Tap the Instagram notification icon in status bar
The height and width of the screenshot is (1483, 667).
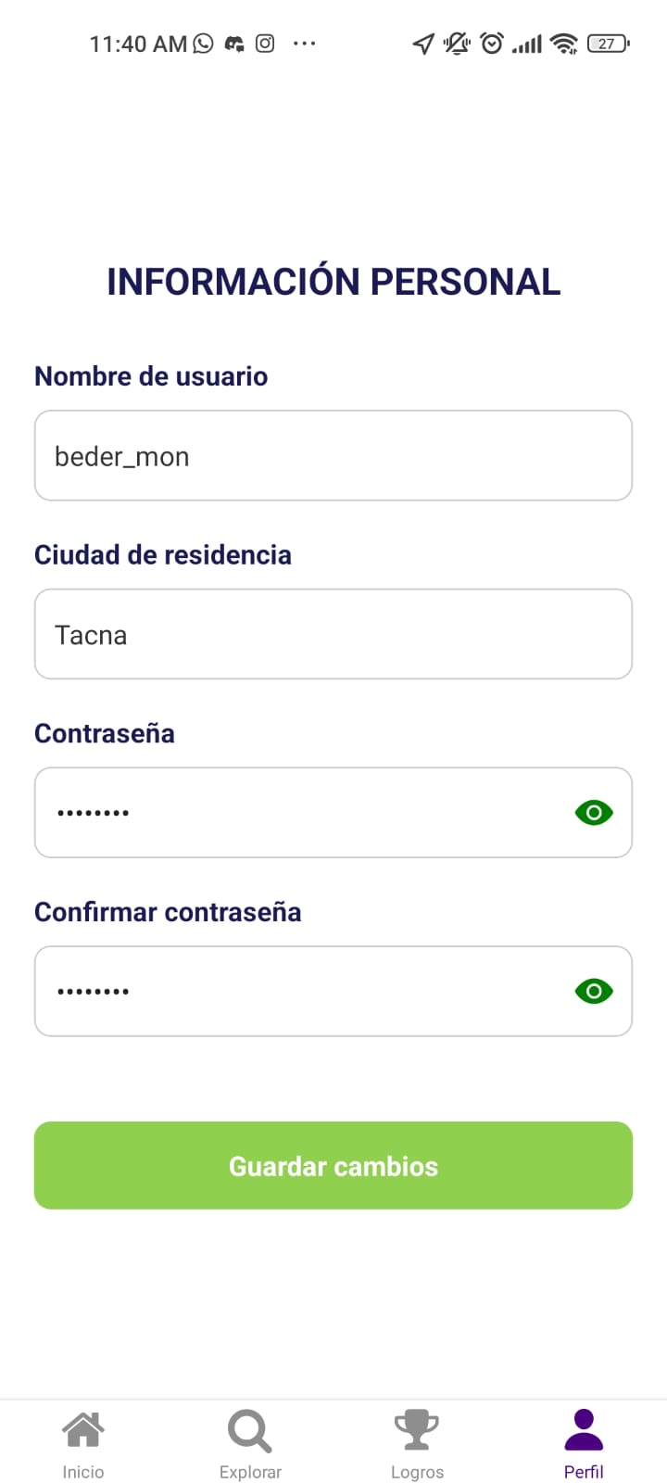265,44
